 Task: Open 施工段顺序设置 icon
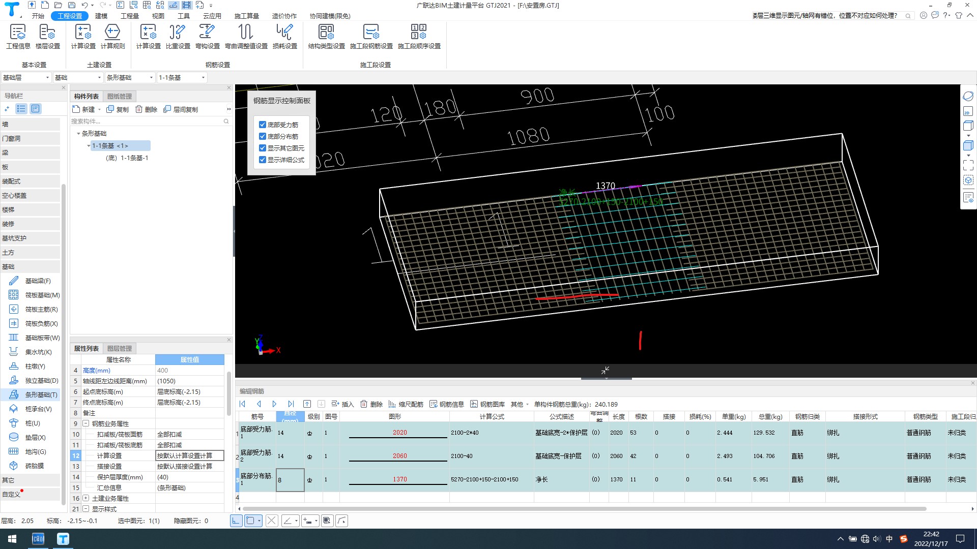[x=419, y=37]
